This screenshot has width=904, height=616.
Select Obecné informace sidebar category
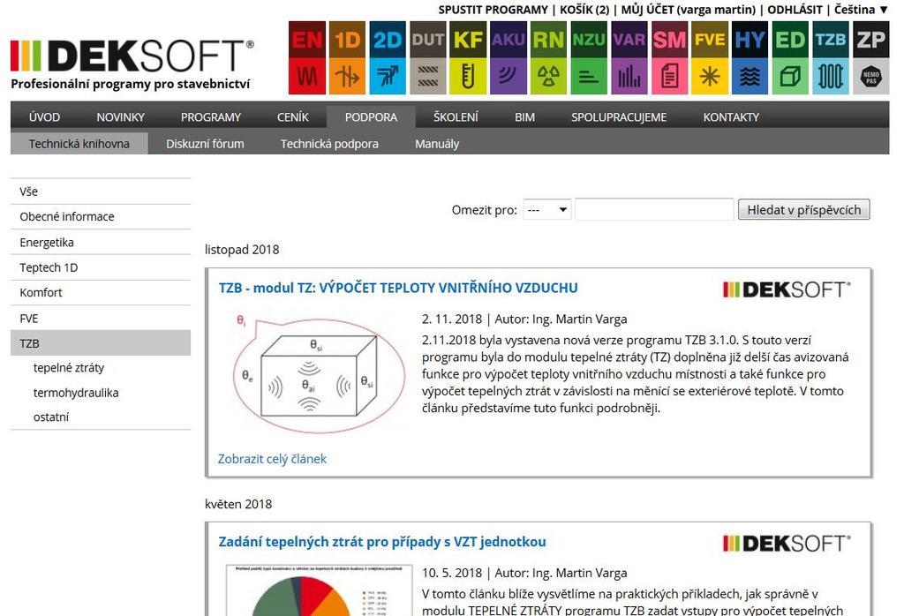[x=101, y=217]
